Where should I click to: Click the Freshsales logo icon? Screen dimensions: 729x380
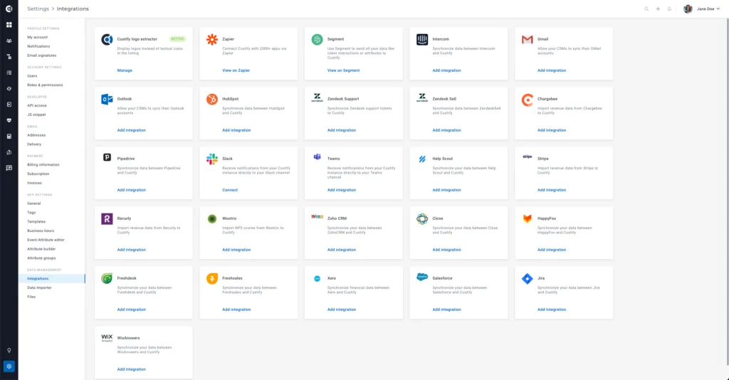tap(212, 278)
